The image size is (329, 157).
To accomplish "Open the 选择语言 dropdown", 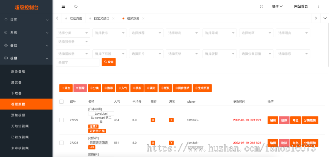I will coord(293,33).
